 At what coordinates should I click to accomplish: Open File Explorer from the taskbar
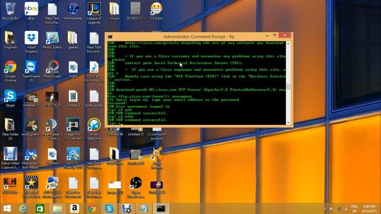point(57,209)
